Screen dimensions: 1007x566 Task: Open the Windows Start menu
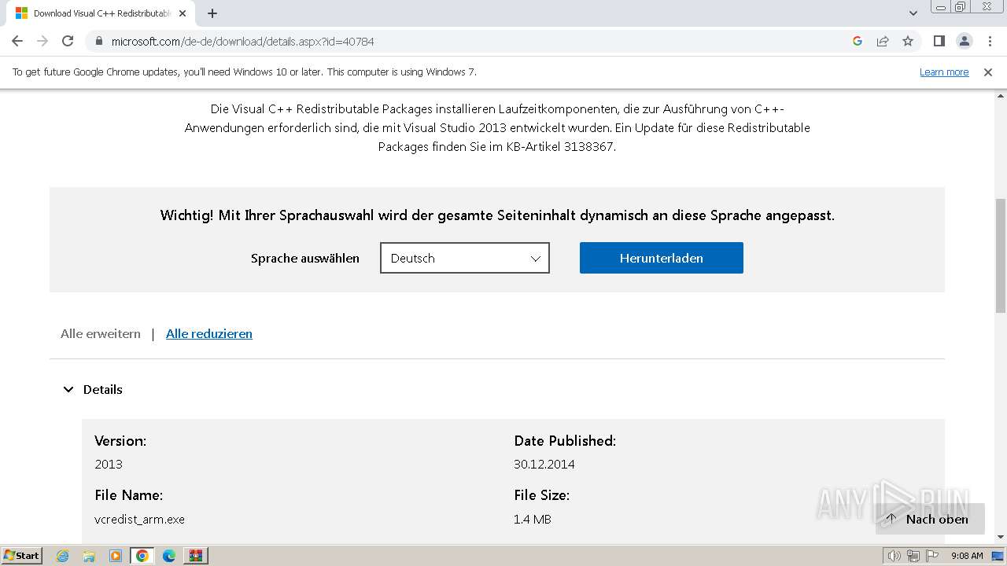pyautogui.click(x=21, y=556)
